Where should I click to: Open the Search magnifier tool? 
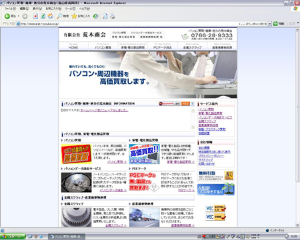tap(63, 16)
